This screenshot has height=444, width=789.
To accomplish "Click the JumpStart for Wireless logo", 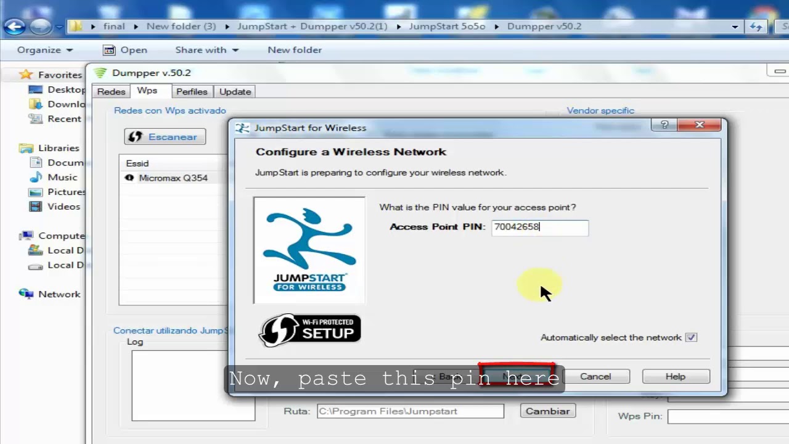I will pyautogui.click(x=309, y=250).
